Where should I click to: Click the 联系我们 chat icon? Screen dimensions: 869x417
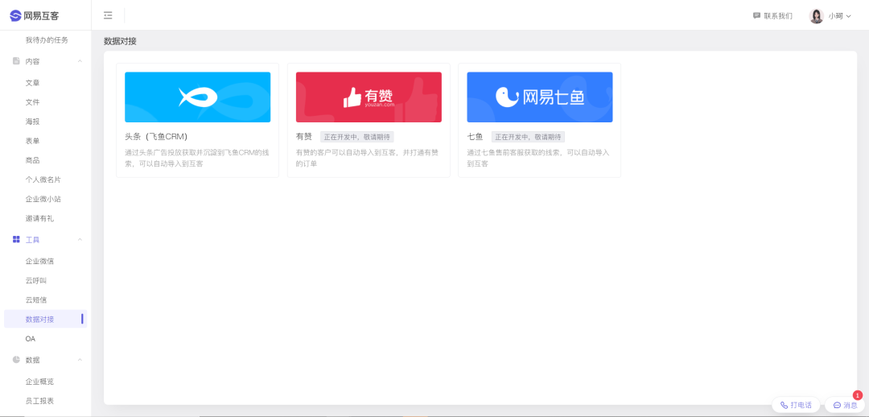pyautogui.click(x=756, y=15)
